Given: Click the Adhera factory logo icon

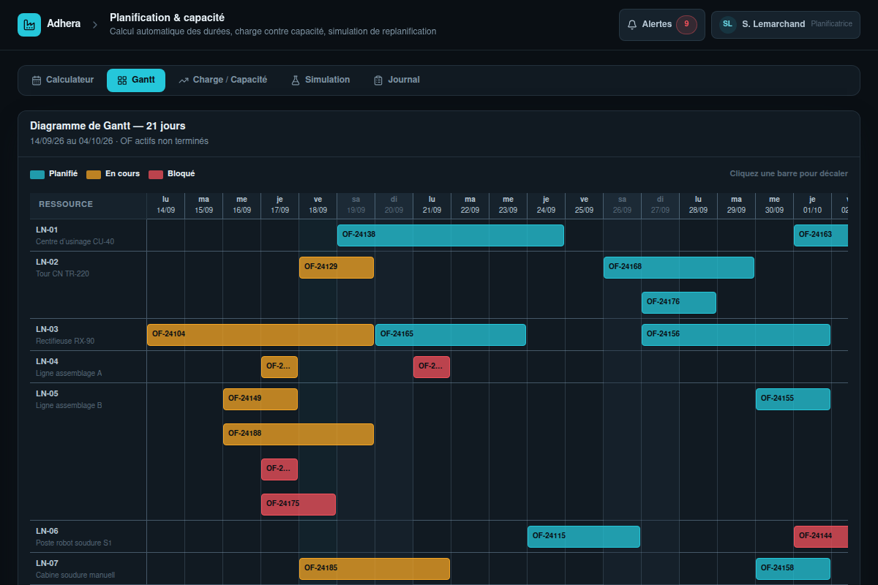Looking at the screenshot, I should [x=29, y=25].
